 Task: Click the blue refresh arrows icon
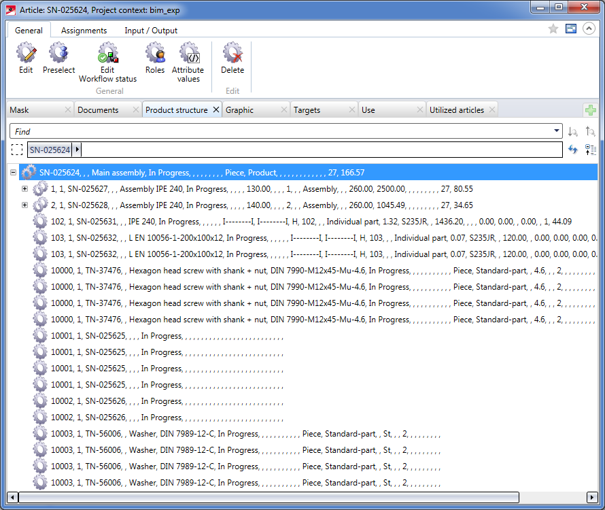(572, 150)
